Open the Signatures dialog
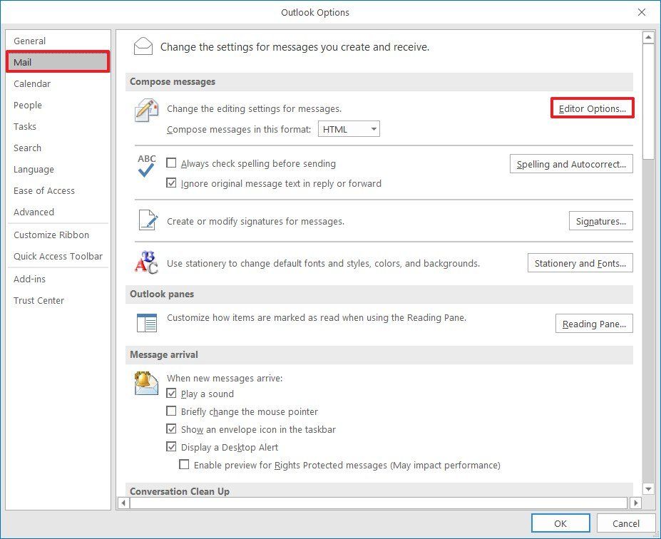Image resolution: width=661 pixels, height=539 pixels. coord(600,221)
